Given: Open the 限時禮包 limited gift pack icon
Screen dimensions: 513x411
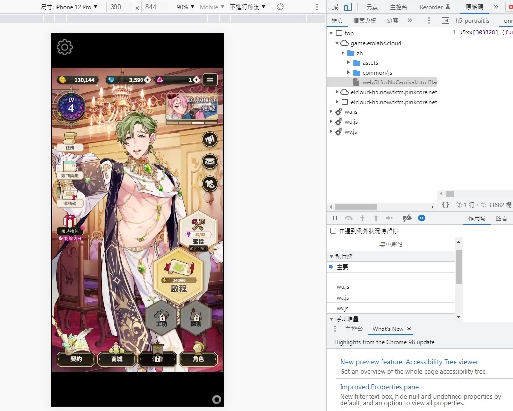Looking at the screenshot, I should [70, 225].
